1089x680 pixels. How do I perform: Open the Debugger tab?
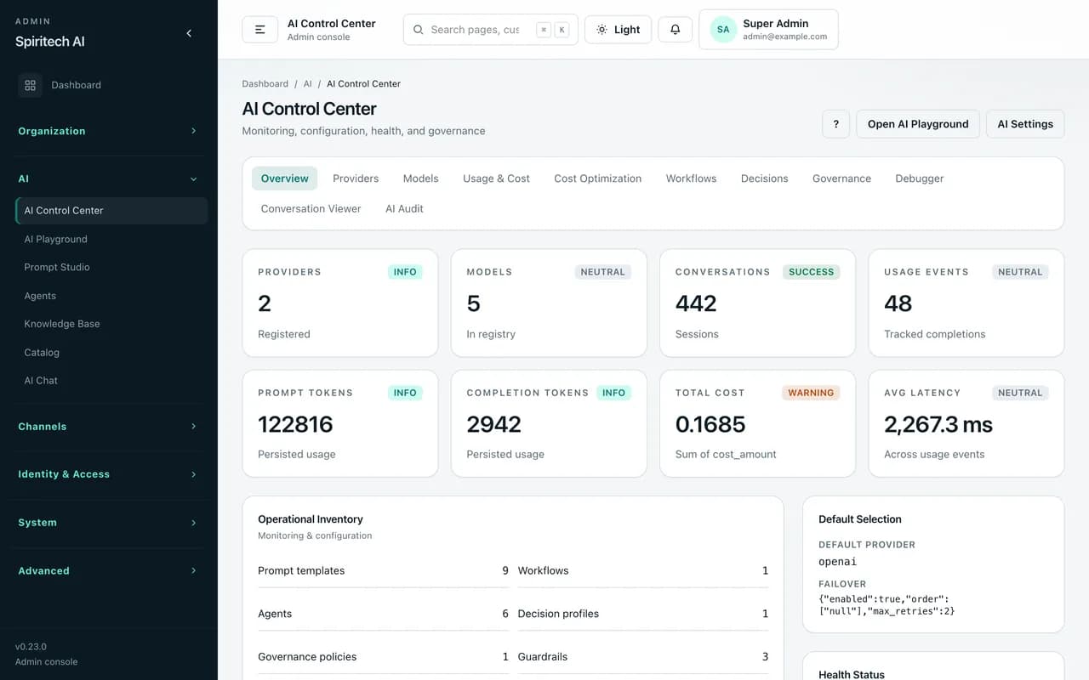920,178
